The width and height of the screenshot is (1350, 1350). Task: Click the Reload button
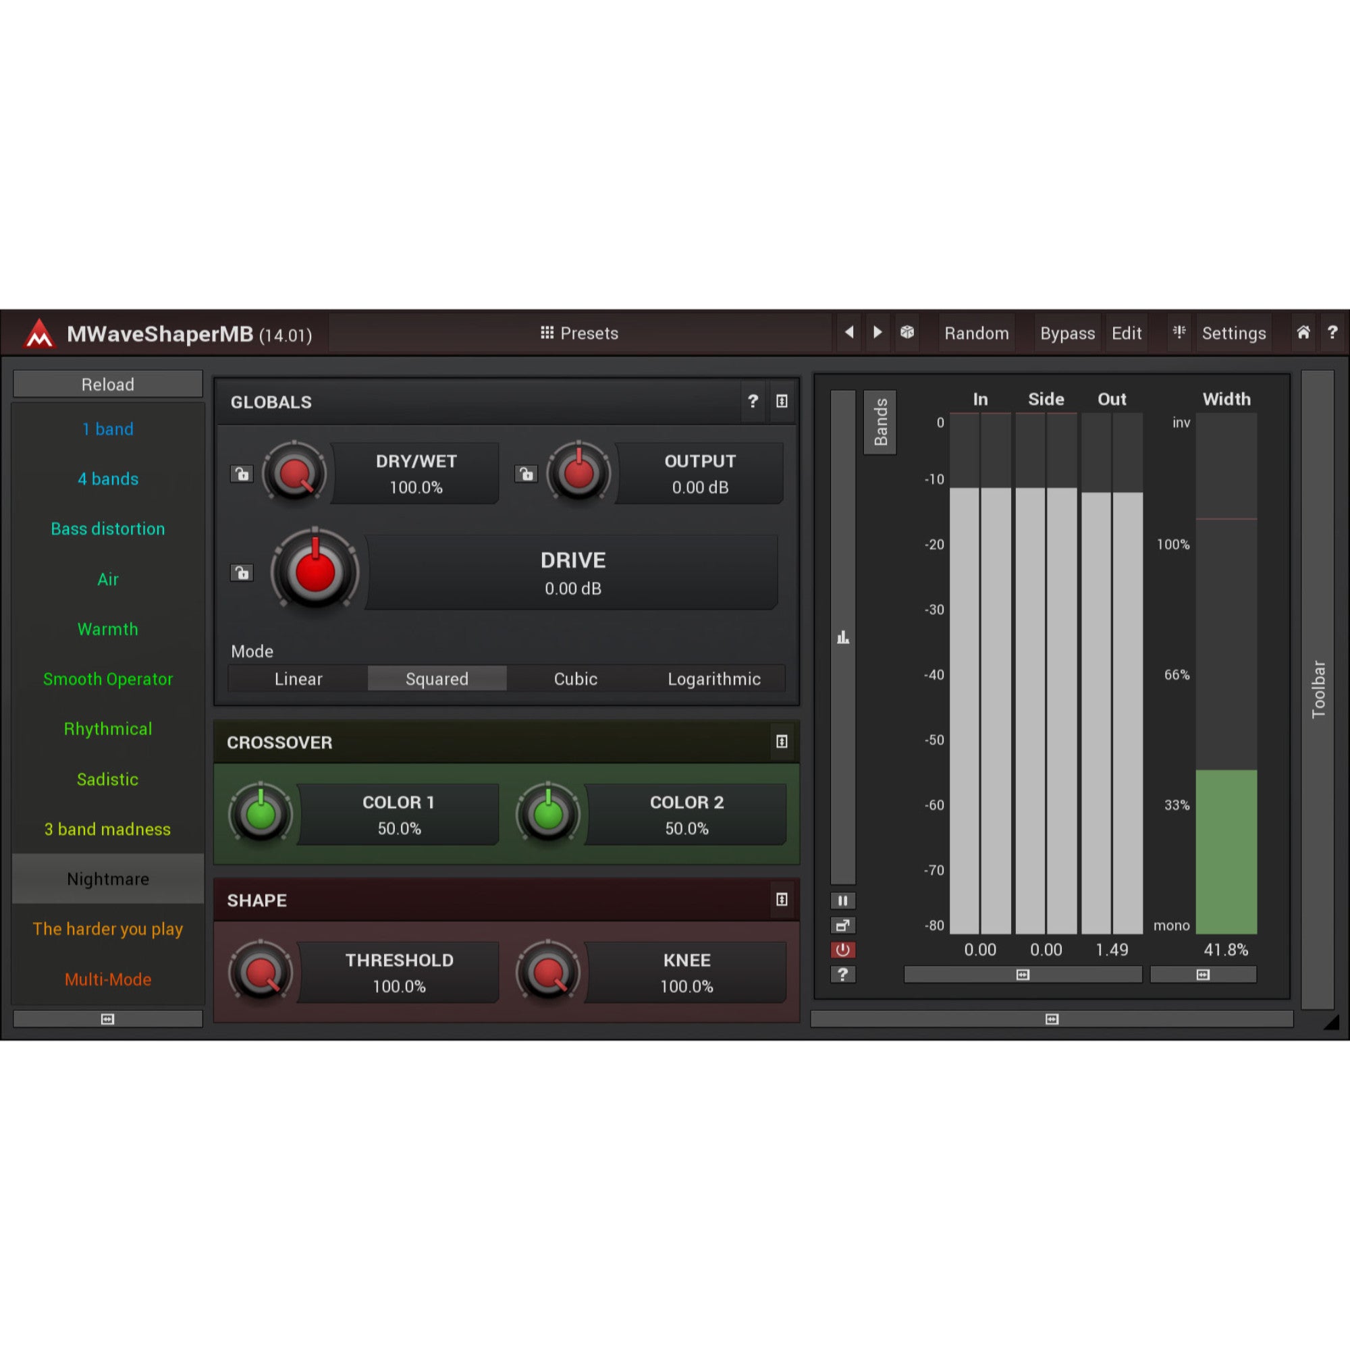pos(107,384)
